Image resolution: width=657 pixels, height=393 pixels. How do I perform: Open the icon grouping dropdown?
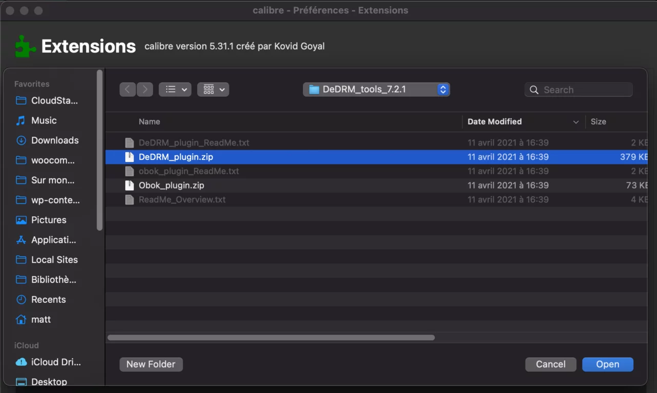click(x=213, y=89)
